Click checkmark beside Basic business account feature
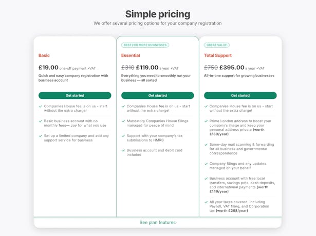Screen dimensions: 316x236 [41, 121]
